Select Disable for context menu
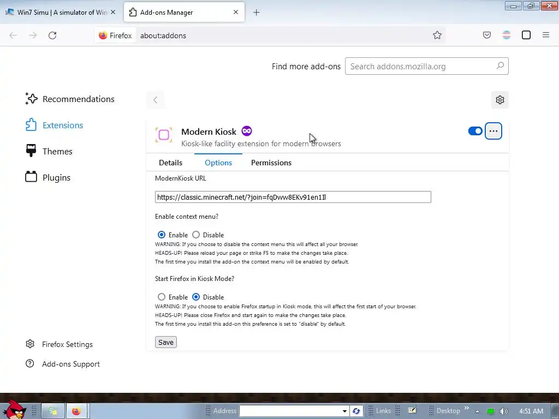The image size is (559, 419). 196,235
